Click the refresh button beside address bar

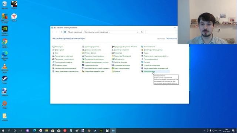click(x=141, y=32)
